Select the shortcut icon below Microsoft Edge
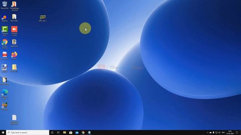This screenshot has height=135, width=241. 5,106
